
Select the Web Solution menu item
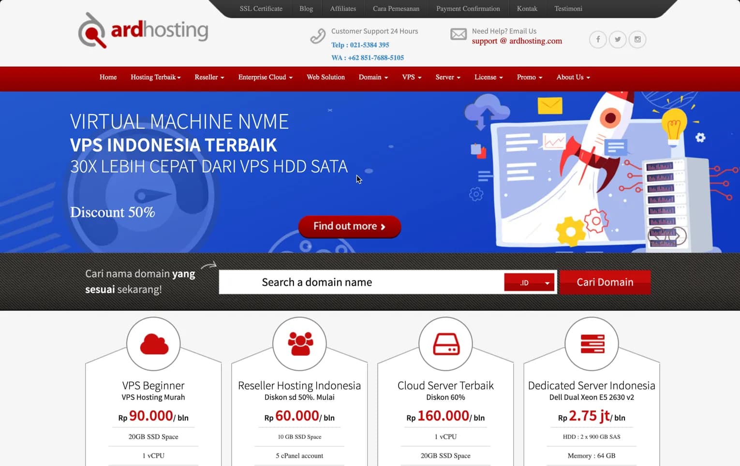coord(326,77)
